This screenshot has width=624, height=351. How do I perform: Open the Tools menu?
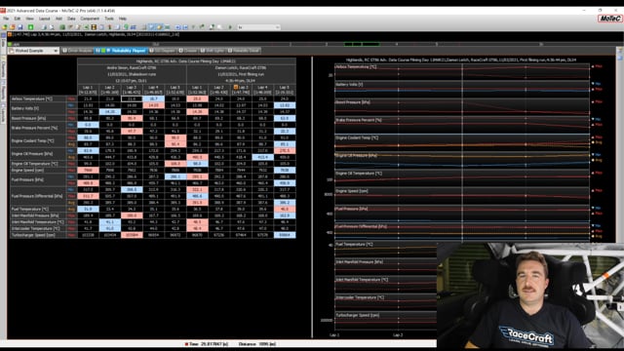109,19
